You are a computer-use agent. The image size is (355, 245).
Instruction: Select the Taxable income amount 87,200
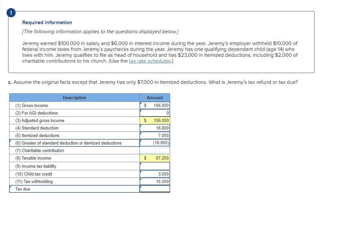tap(155, 158)
